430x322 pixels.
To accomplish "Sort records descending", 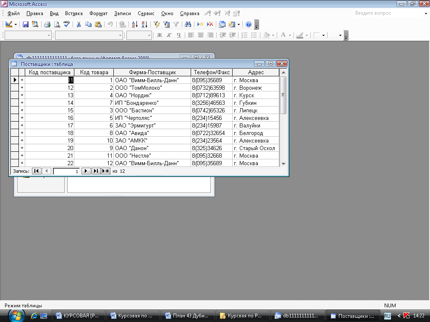I will pyautogui.click(x=144, y=24).
